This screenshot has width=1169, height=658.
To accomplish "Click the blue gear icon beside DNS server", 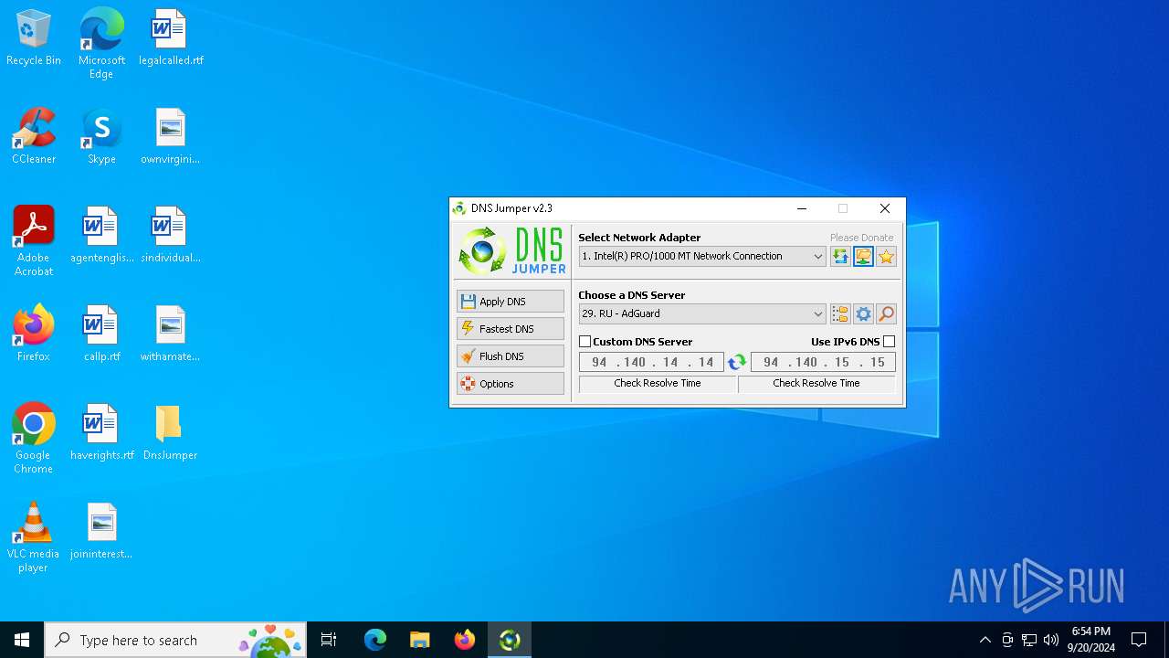I will pos(863,314).
